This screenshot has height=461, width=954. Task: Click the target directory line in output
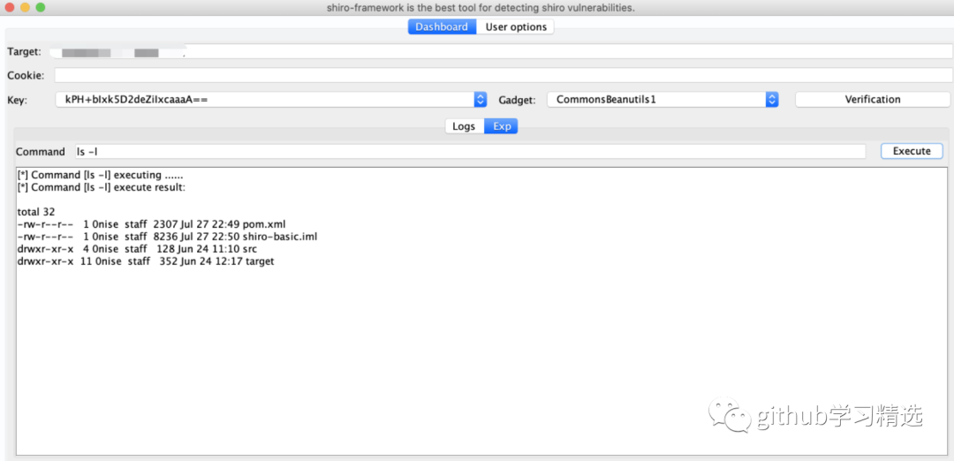[146, 261]
